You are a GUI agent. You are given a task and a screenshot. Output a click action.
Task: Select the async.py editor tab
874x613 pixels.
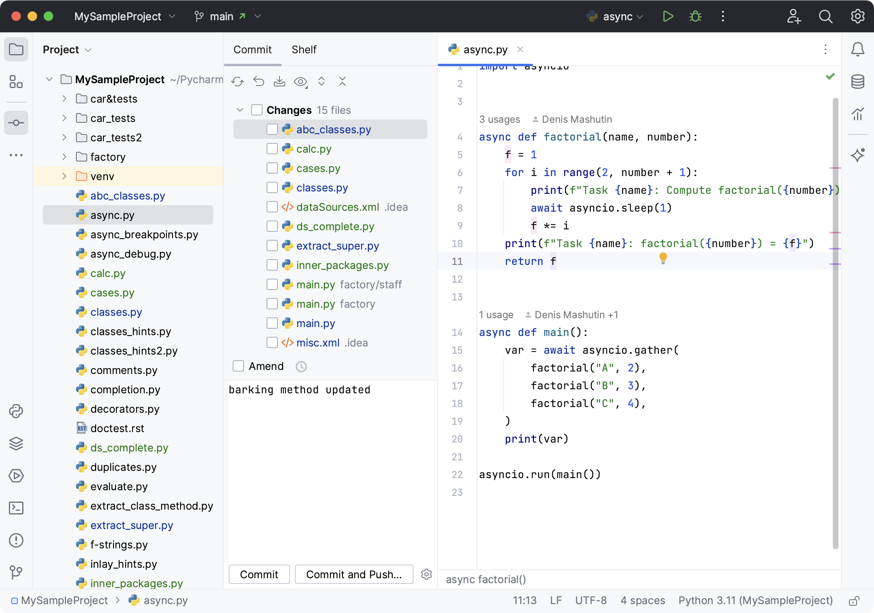[x=485, y=50]
